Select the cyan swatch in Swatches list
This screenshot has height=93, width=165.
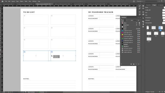pyautogui.click(x=131, y=31)
